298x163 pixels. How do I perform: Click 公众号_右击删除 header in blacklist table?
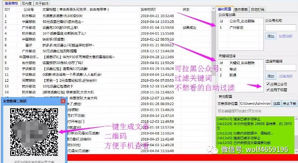point(242,21)
